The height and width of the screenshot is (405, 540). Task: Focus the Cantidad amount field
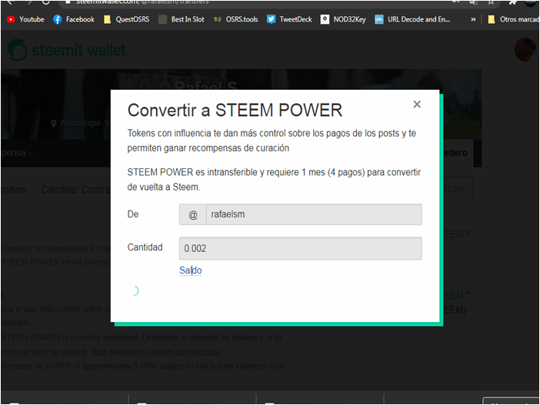click(x=300, y=248)
